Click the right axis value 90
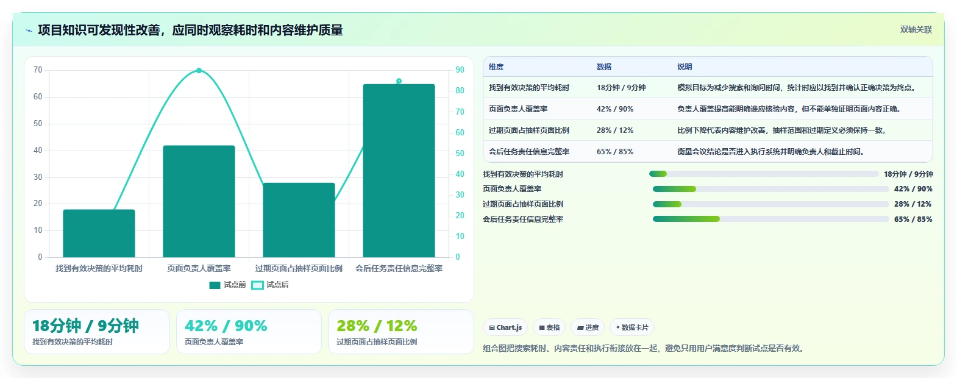Image resolution: width=957 pixels, height=378 pixels. 460,70
